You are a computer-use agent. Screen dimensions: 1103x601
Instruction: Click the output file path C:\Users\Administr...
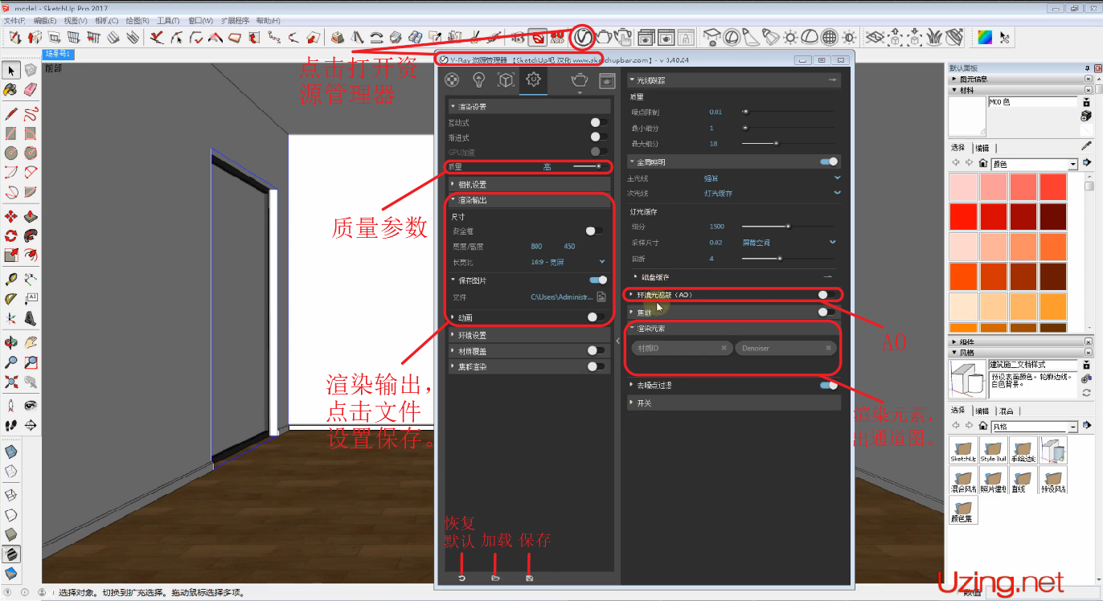pyautogui.click(x=561, y=296)
